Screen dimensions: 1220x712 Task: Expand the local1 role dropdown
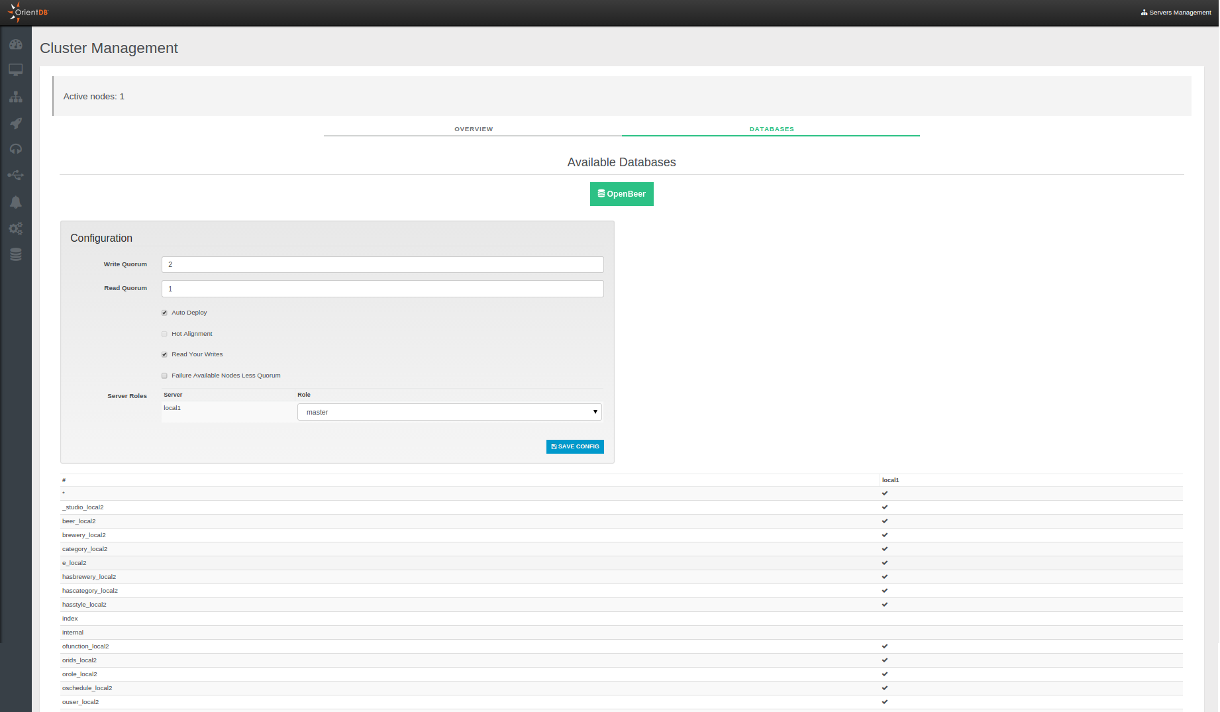[449, 412]
